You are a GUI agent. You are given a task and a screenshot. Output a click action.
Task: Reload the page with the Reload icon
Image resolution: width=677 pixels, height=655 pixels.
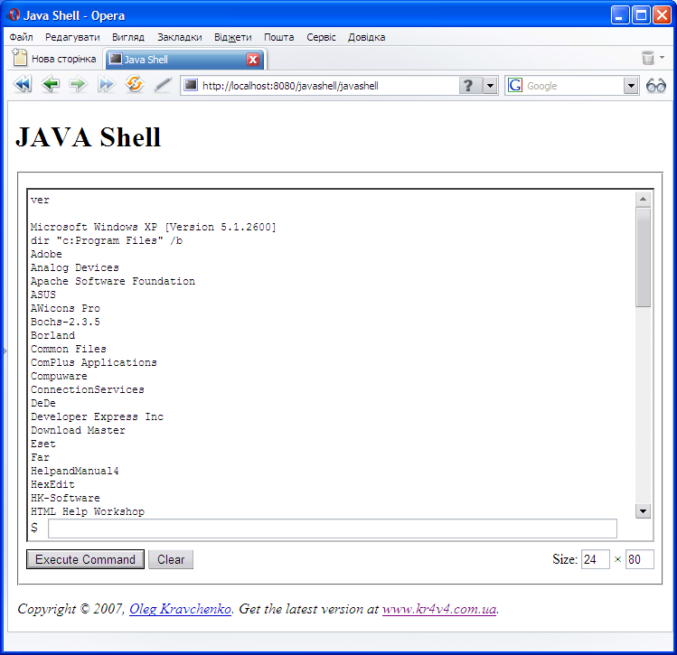pyautogui.click(x=135, y=85)
